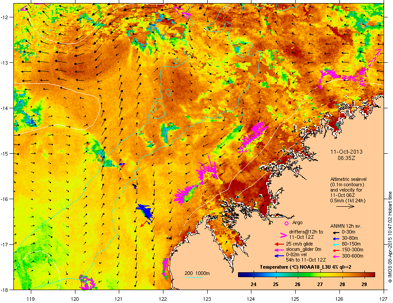This screenshot has width=393, height=303.
Task: Click the cyan arrow beside 80-150m
Action: (336, 244)
